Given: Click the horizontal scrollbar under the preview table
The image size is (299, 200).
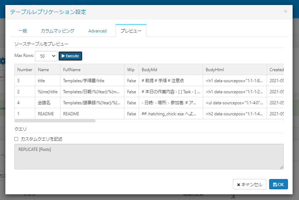Looking at the screenshot, I should point(55,121).
